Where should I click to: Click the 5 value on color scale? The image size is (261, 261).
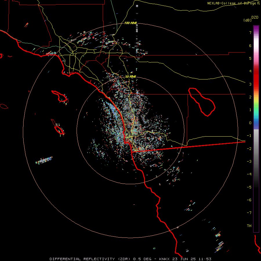(250, 58)
